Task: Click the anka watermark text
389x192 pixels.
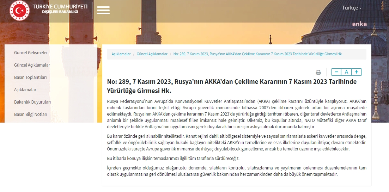Action: [x=359, y=24]
